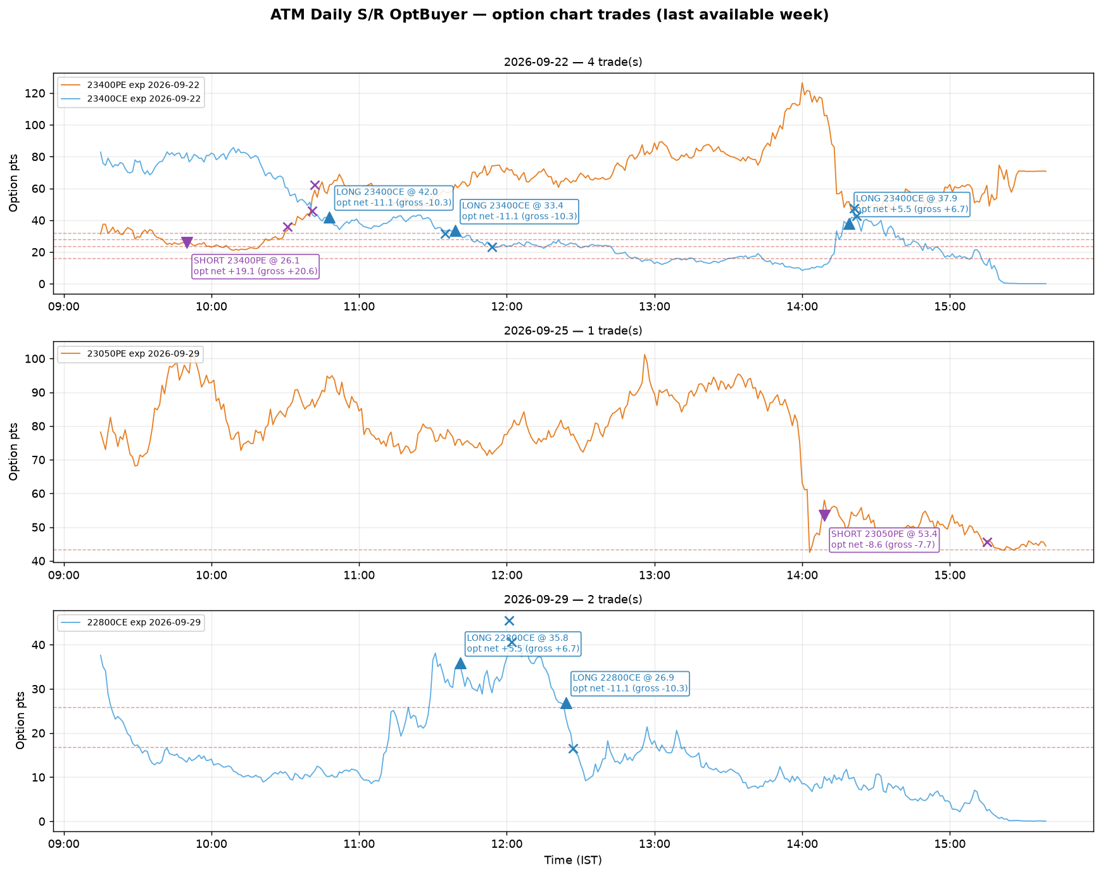Click the blue X exit marker below the 26.9 entry
This screenshot has height=875, width=1101.
tap(573, 748)
